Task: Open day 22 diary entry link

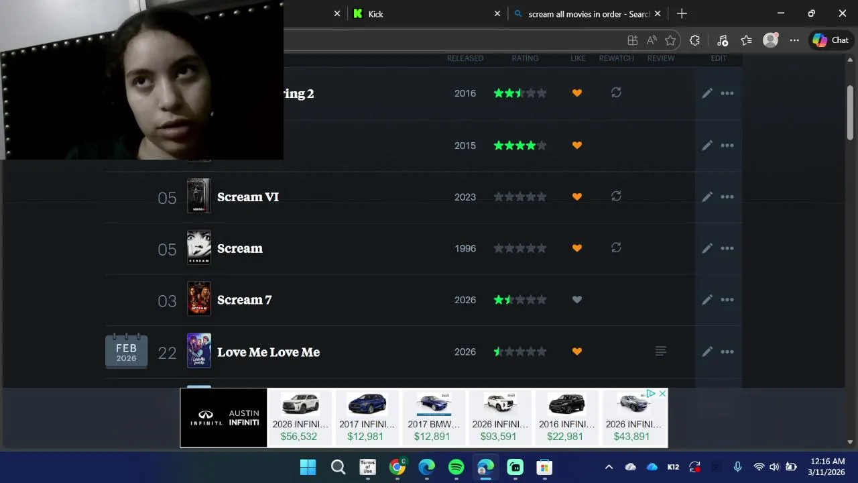Action: click(167, 352)
